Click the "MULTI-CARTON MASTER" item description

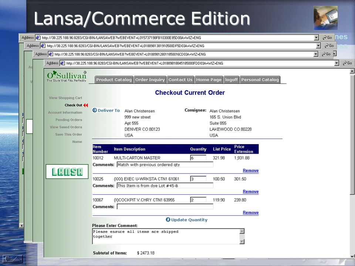[137, 158]
